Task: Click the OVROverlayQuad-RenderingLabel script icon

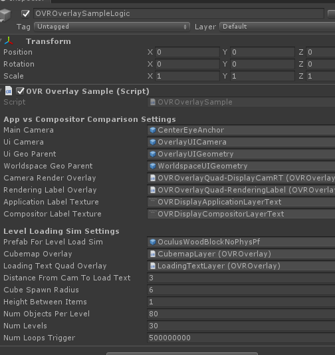Action: [x=153, y=190]
